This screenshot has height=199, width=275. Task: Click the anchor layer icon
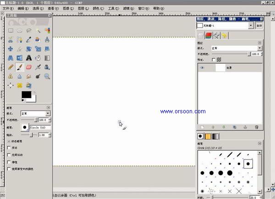click(x=245, y=127)
